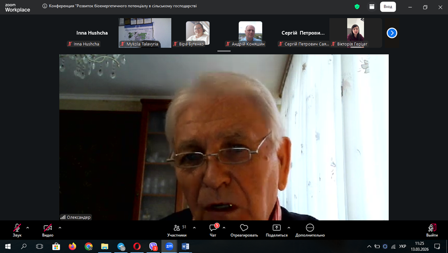The height and width of the screenshot is (253, 448).
Task: Show next participants with blue arrow
Action: 392,33
